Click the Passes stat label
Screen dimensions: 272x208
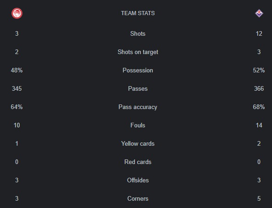coord(138,88)
